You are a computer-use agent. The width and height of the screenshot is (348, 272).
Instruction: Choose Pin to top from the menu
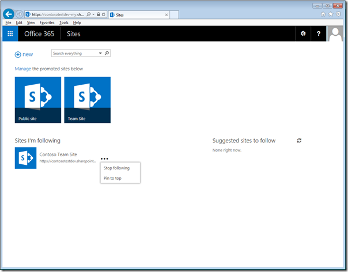click(x=112, y=178)
